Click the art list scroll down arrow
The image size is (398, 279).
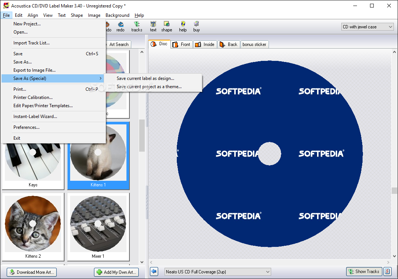pyautogui.click(x=142, y=262)
